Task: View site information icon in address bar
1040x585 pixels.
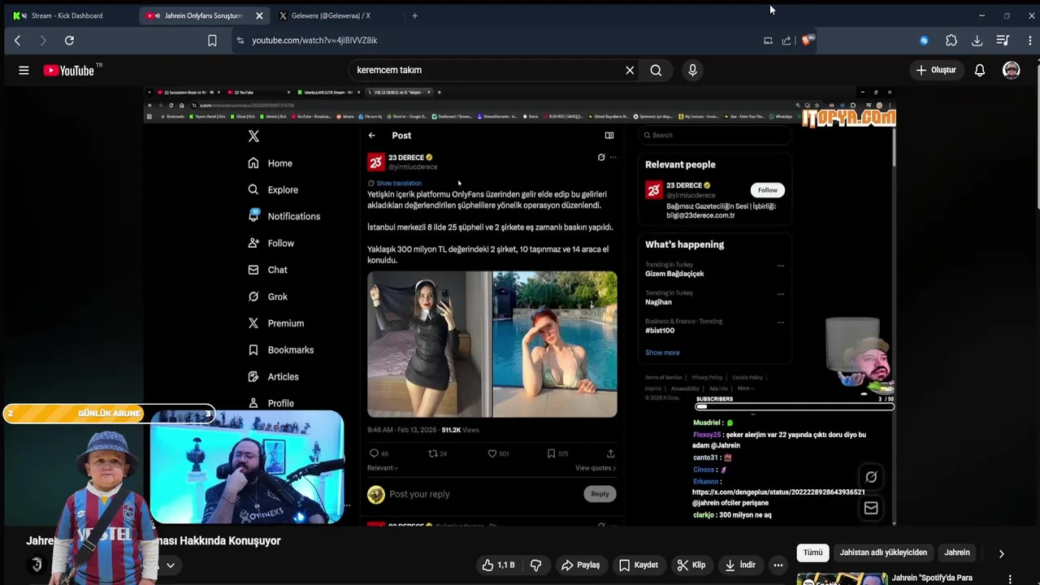Action: tap(240, 41)
